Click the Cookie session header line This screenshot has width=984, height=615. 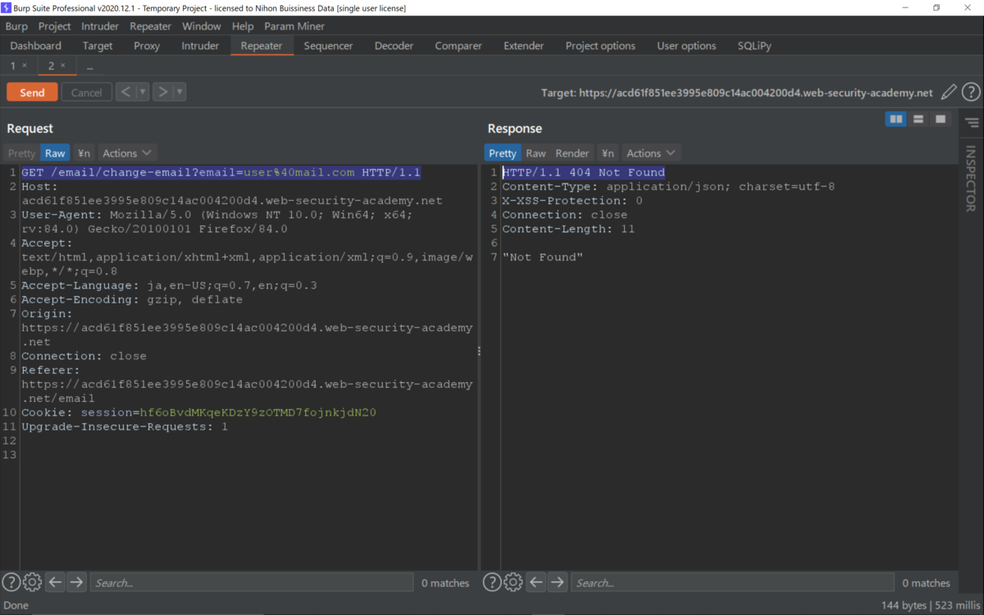pyautogui.click(x=198, y=412)
